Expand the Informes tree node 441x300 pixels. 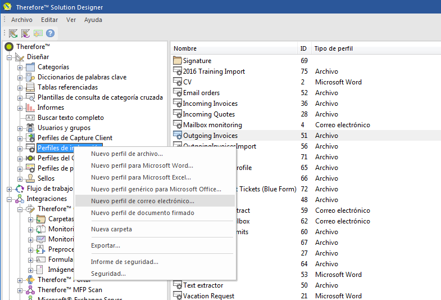(x=20, y=108)
